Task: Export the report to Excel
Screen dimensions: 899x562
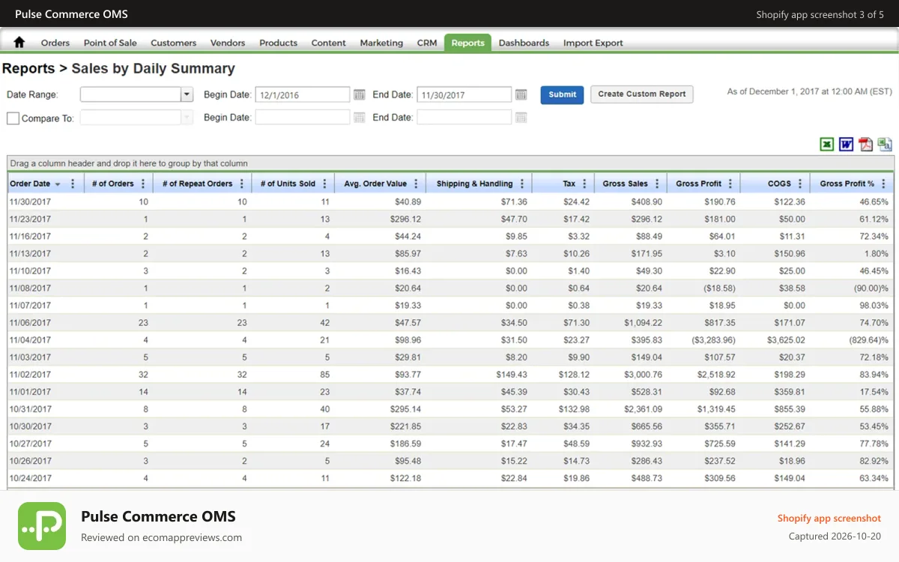Action: [827, 145]
